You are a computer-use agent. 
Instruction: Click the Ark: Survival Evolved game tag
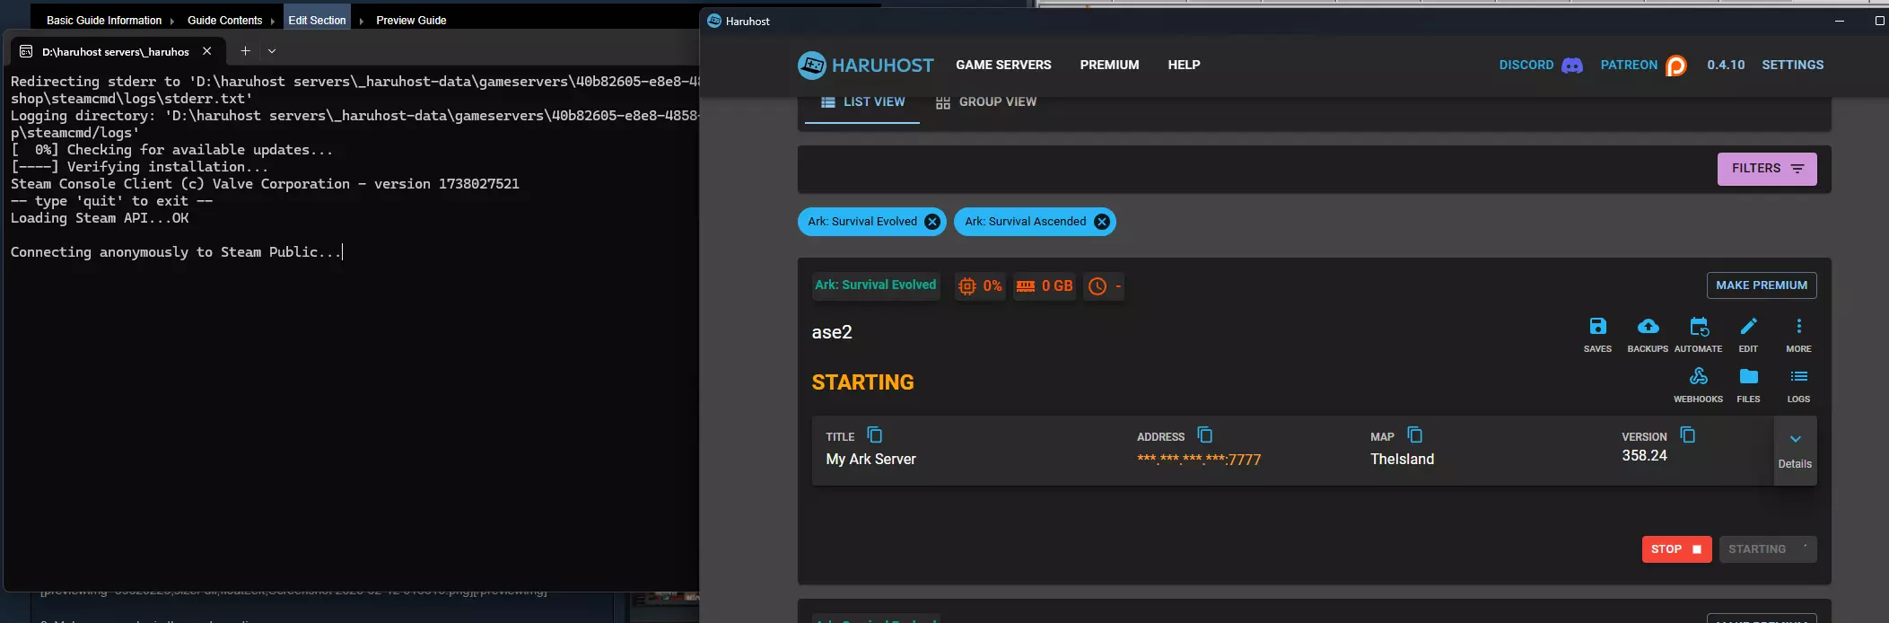coord(876,285)
